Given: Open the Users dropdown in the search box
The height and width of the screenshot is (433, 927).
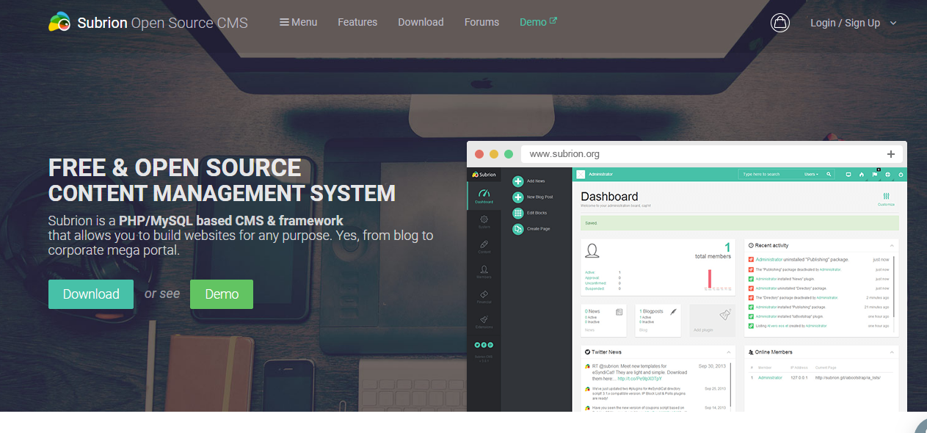Looking at the screenshot, I should (811, 174).
